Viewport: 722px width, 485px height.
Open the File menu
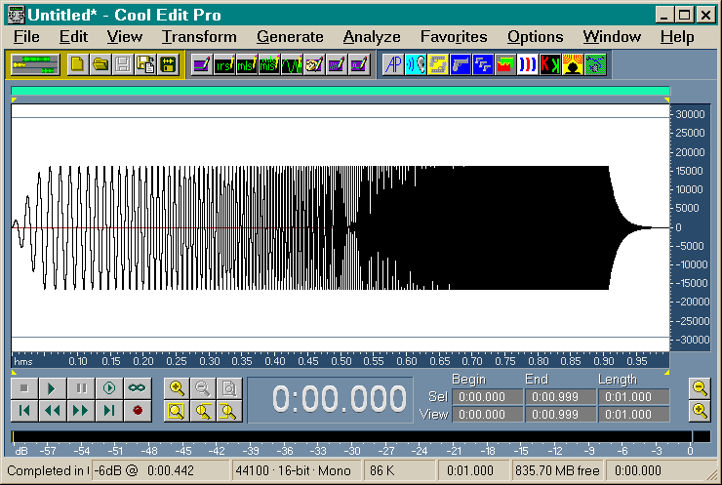pos(26,37)
